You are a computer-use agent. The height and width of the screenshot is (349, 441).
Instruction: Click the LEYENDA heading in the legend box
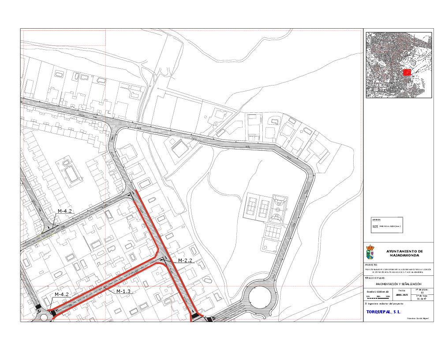click(x=376, y=219)
